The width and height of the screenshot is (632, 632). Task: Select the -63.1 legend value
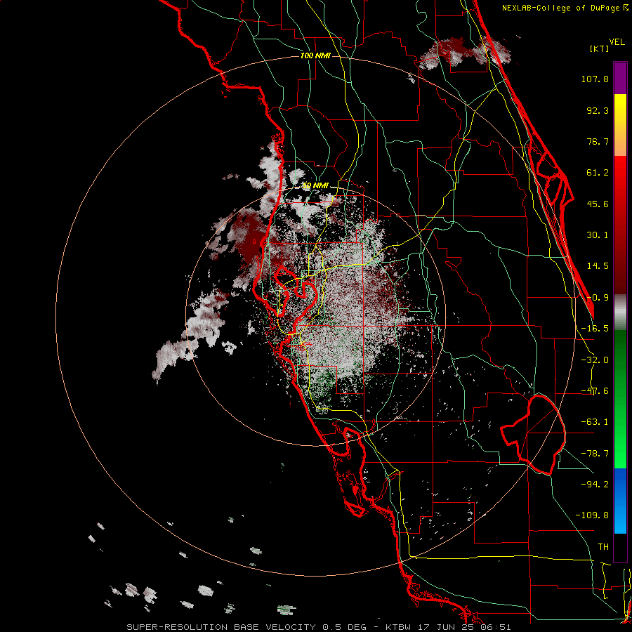595,422
